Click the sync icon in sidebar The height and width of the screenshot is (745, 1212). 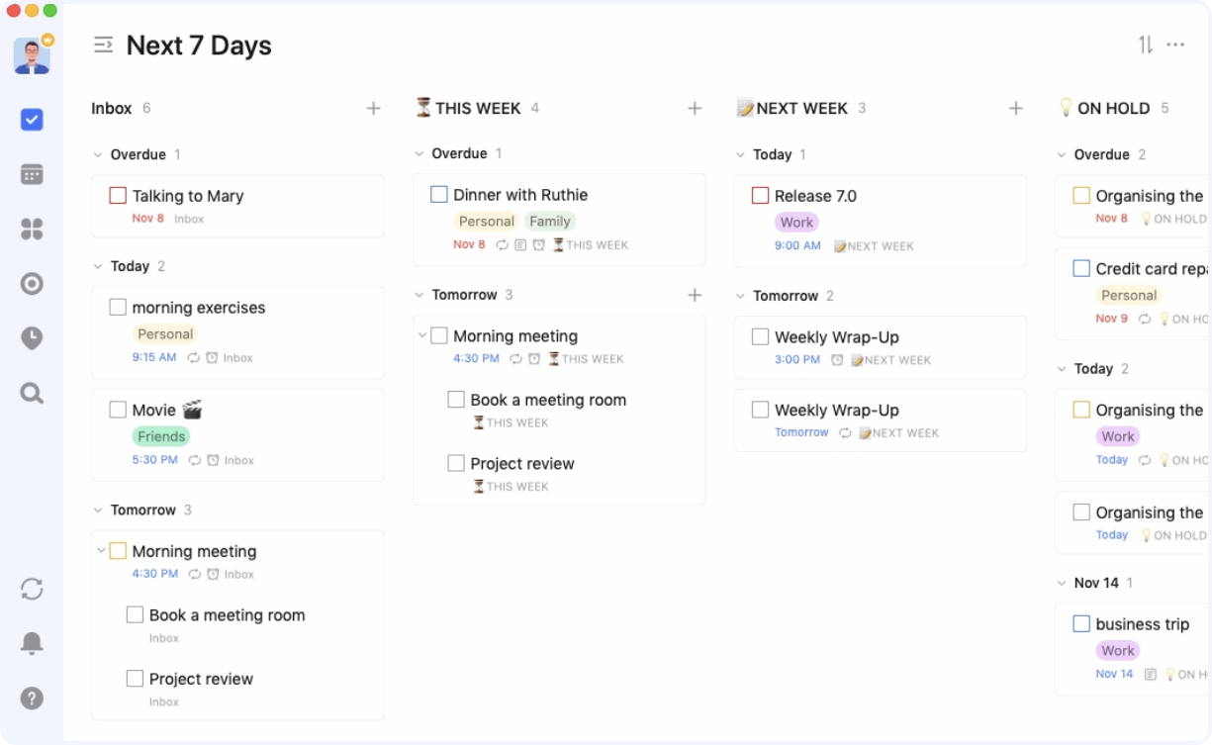tap(32, 589)
